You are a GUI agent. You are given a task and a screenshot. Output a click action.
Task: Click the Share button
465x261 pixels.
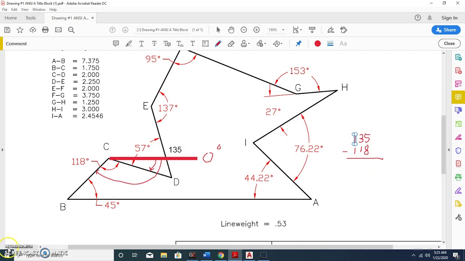[x=446, y=30]
